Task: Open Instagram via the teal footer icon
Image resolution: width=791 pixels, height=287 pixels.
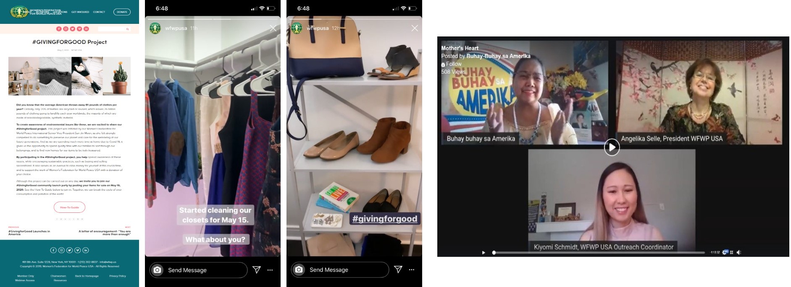Action: 61,250
